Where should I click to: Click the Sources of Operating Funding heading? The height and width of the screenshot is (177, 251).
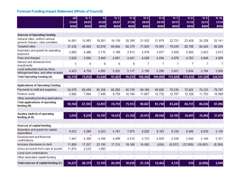pyautogui.click(x=36, y=35)
